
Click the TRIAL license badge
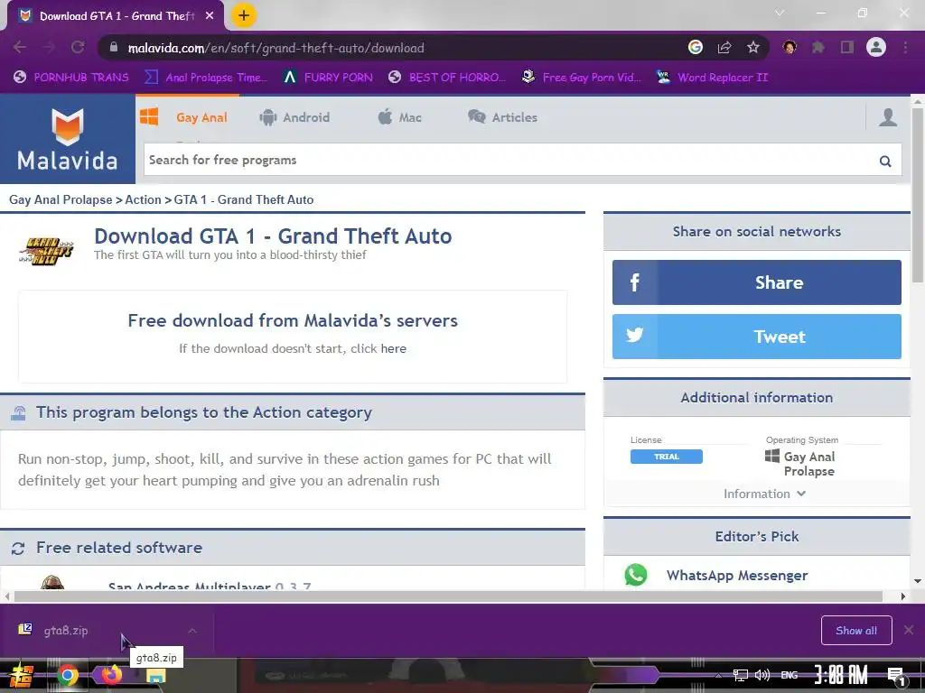(x=666, y=457)
